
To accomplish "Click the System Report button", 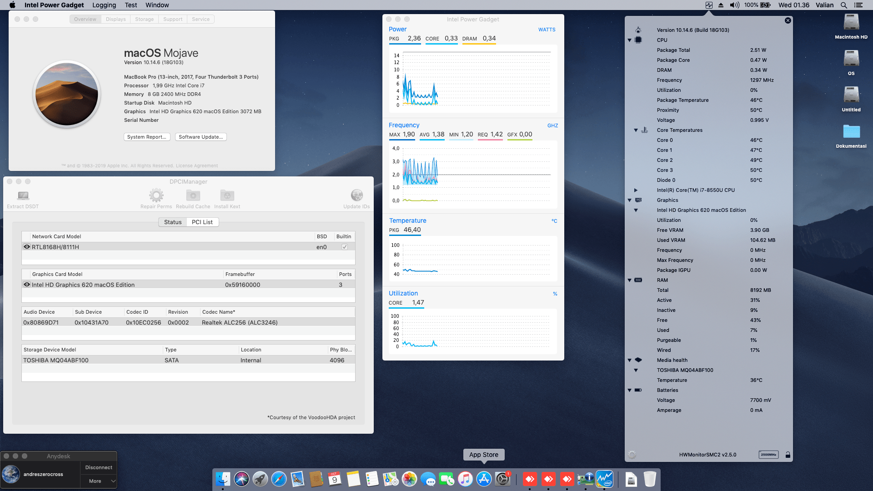I will [146, 136].
